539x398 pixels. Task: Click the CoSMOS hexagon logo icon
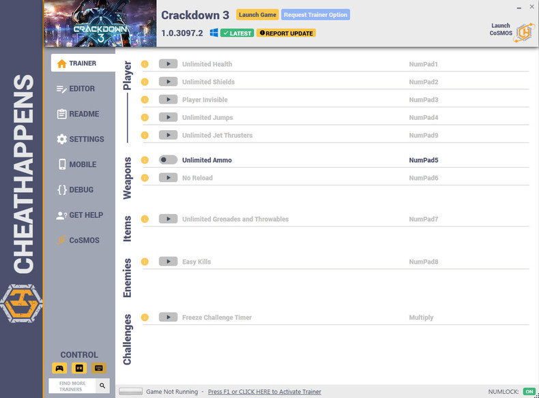point(524,33)
